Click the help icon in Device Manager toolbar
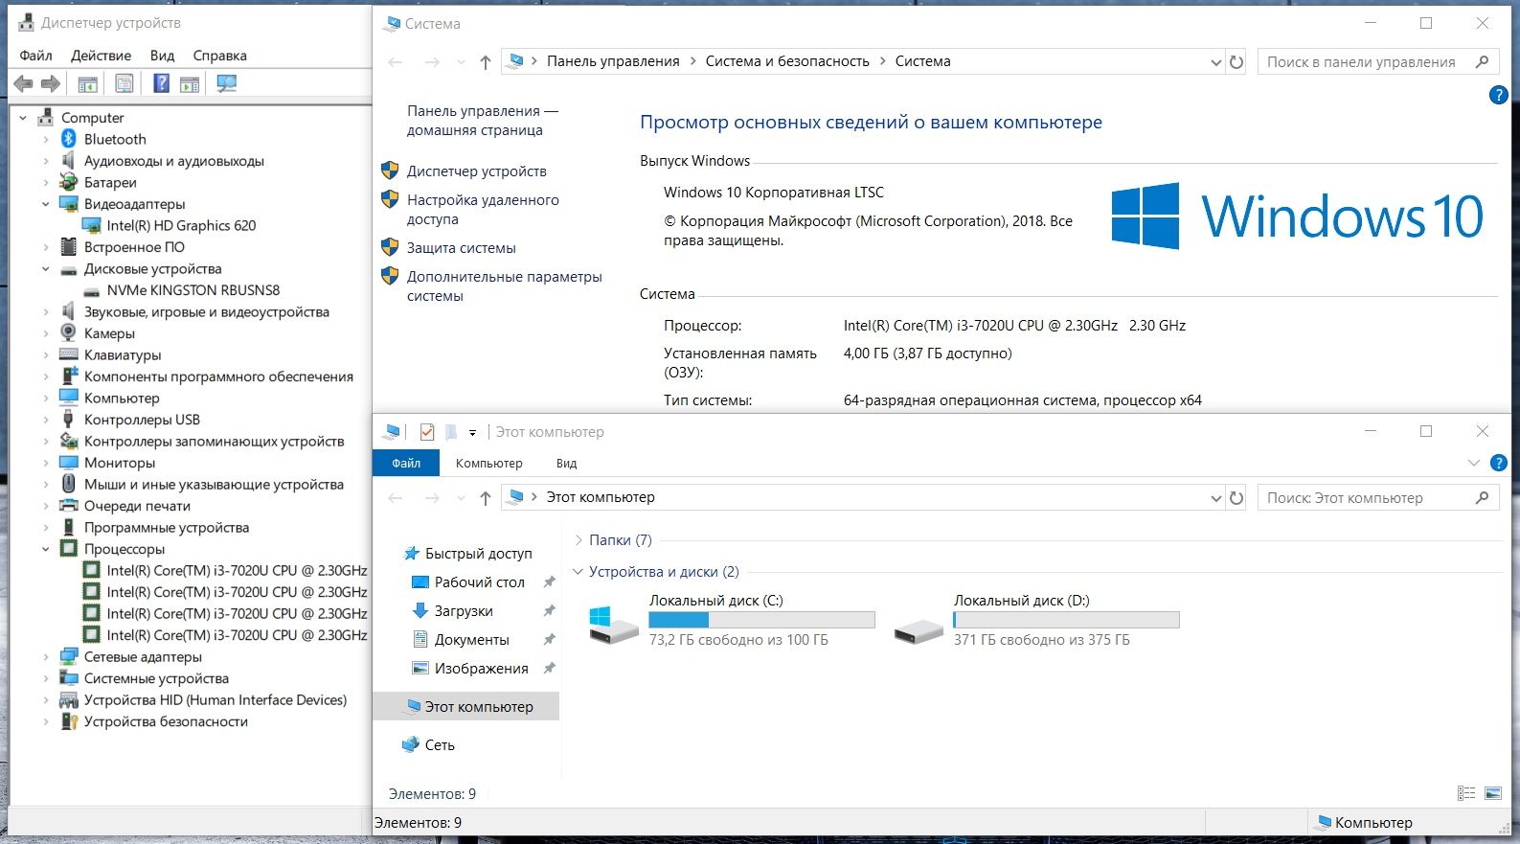Image resolution: width=1520 pixels, height=844 pixels. [x=161, y=84]
